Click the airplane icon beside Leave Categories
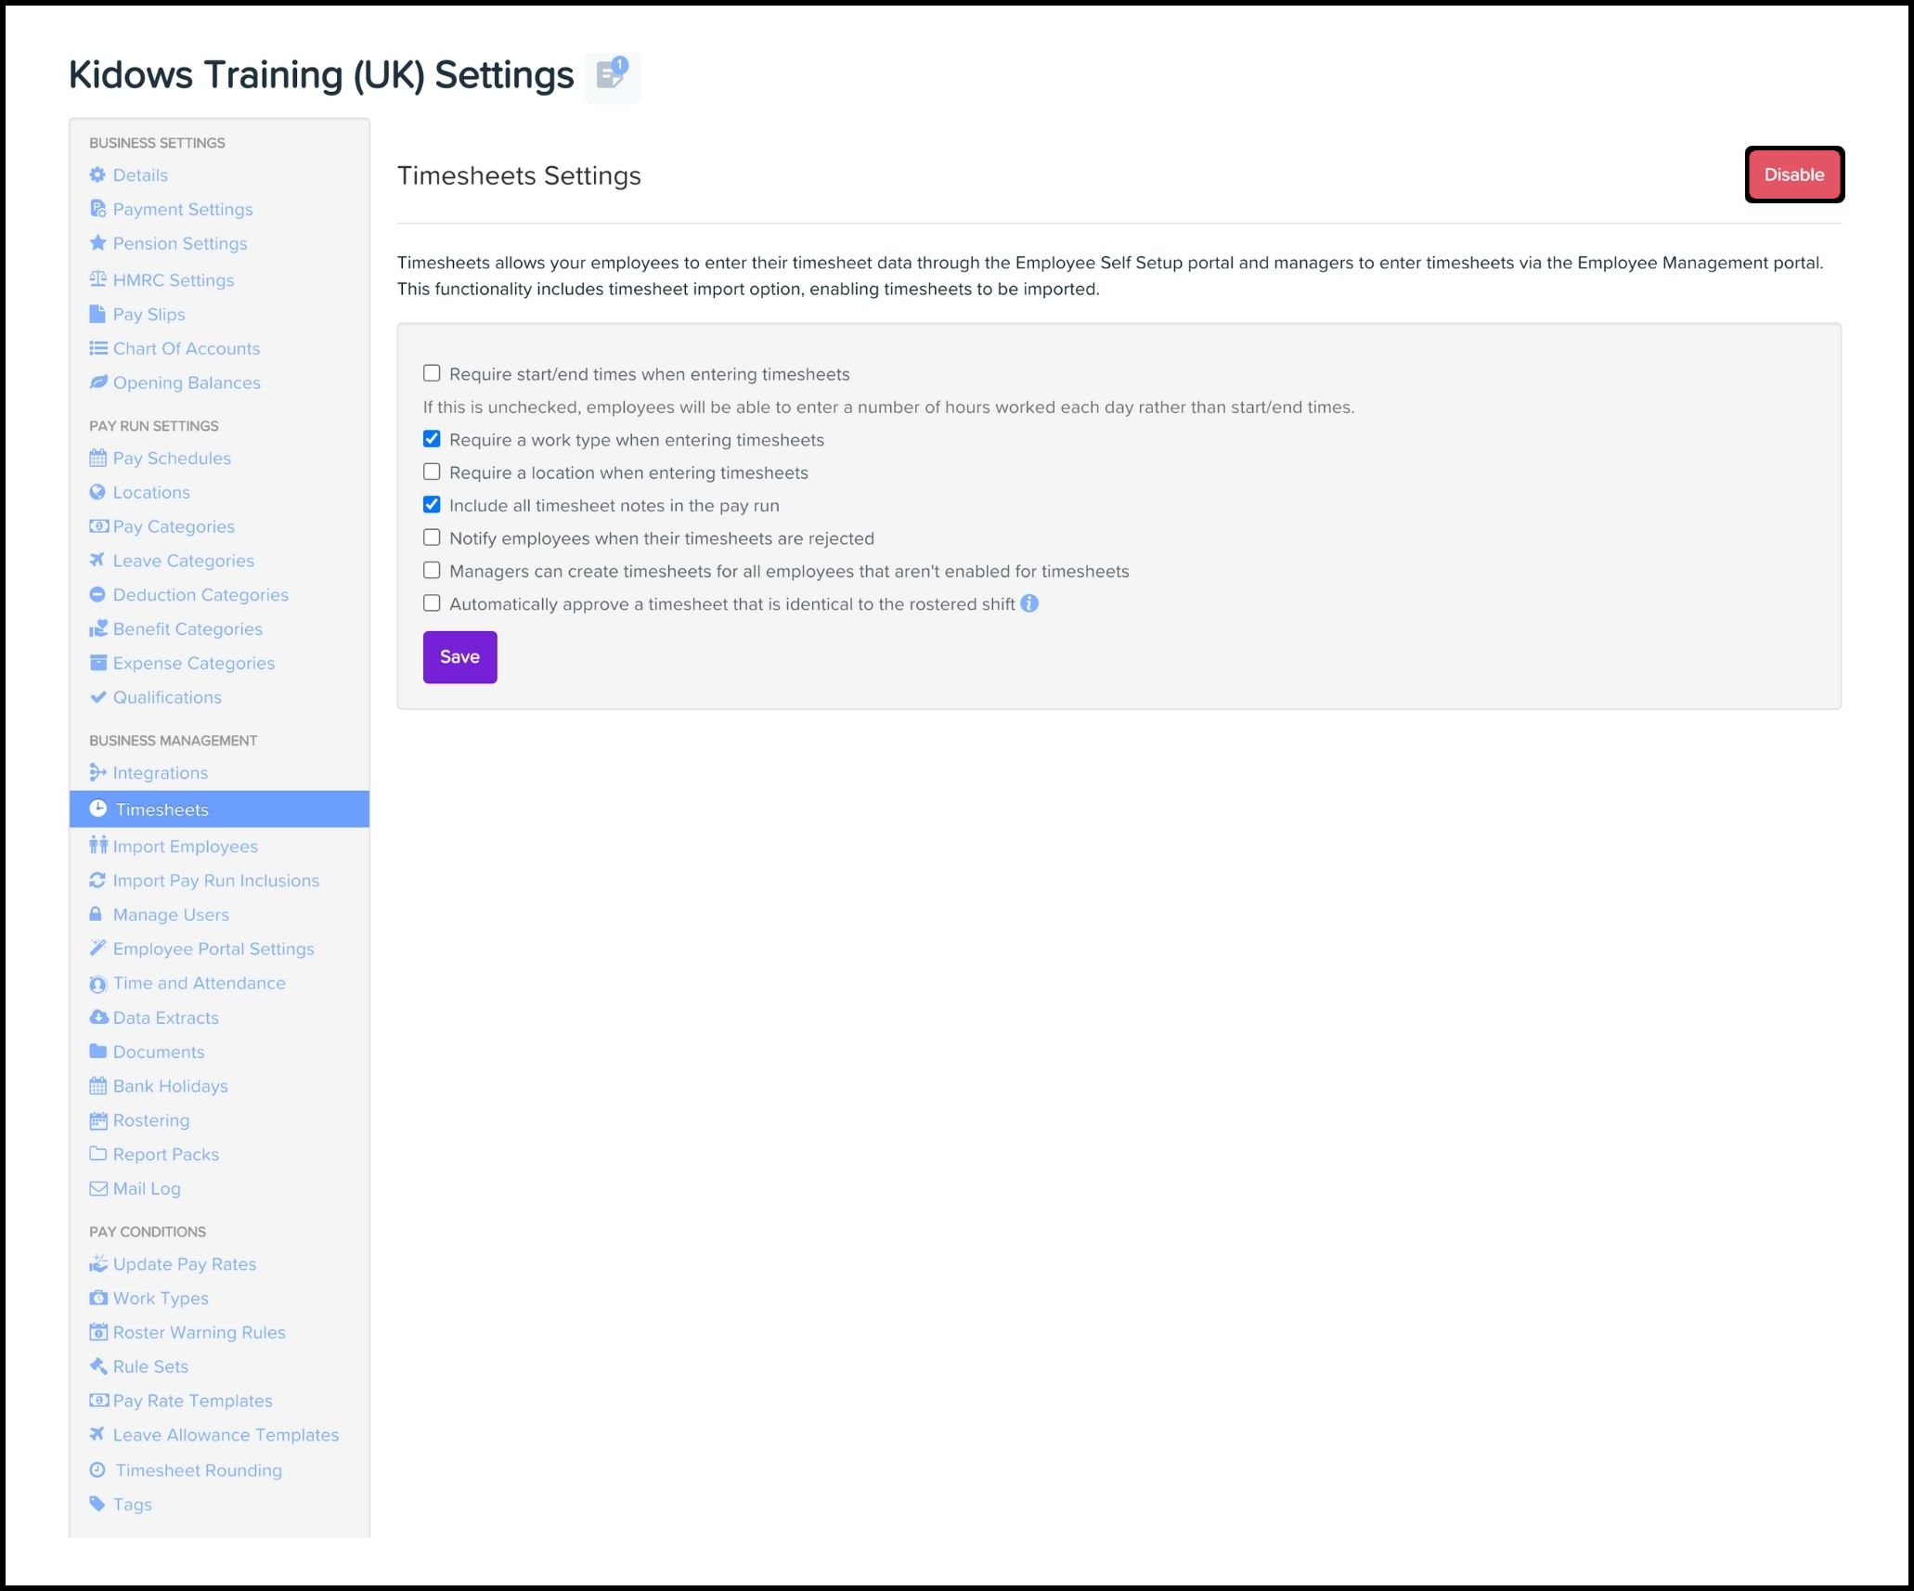1914x1591 pixels. (x=97, y=560)
